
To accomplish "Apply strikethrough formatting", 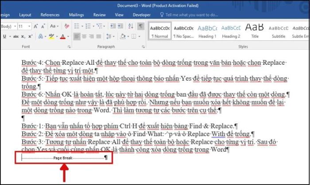I will click(x=16, y=36).
